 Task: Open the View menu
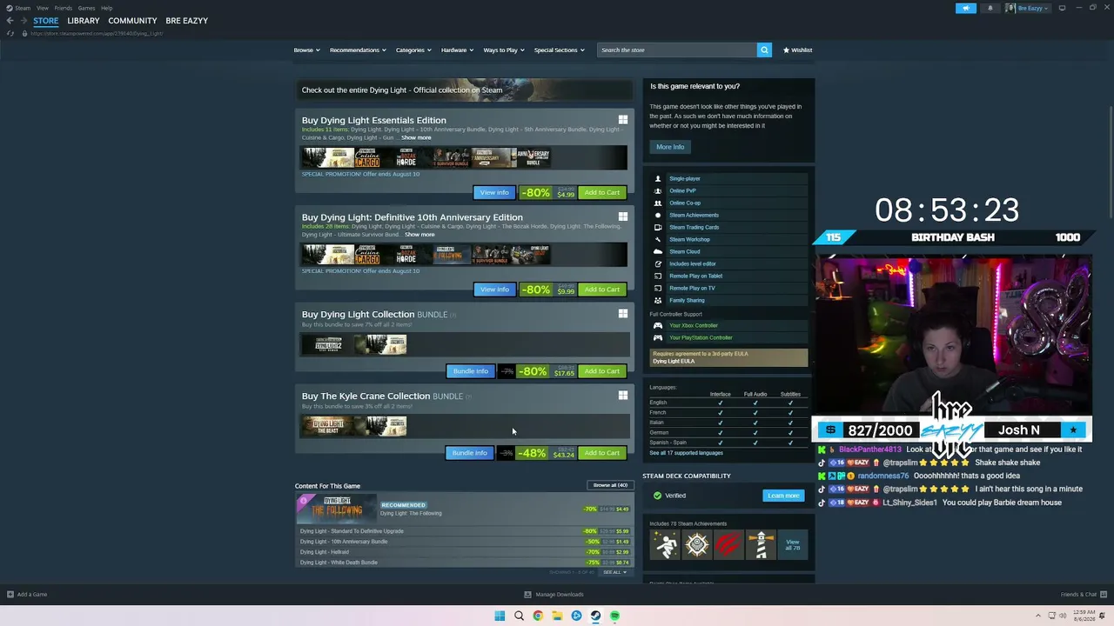point(42,8)
